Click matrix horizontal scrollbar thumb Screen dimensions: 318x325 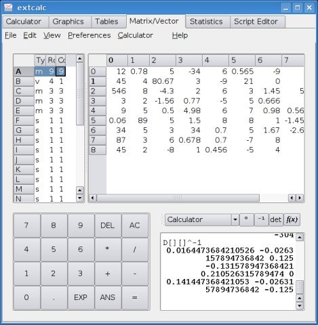tap(178, 198)
